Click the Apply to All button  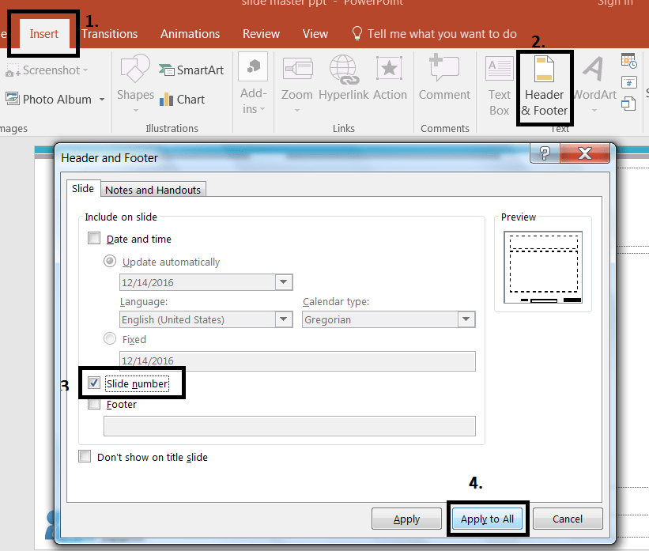point(487,519)
